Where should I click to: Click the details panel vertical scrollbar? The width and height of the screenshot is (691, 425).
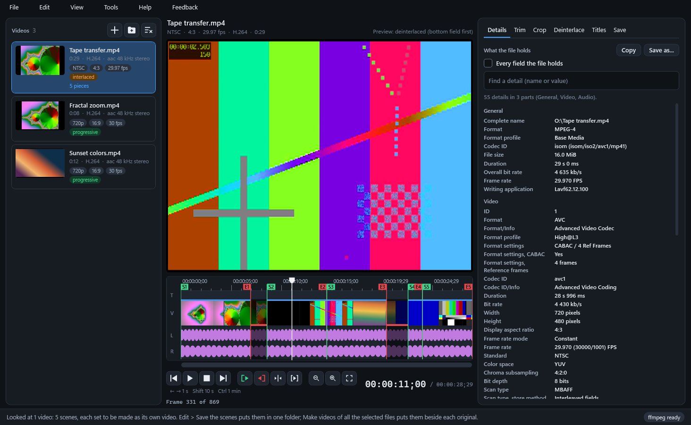[x=677, y=169]
